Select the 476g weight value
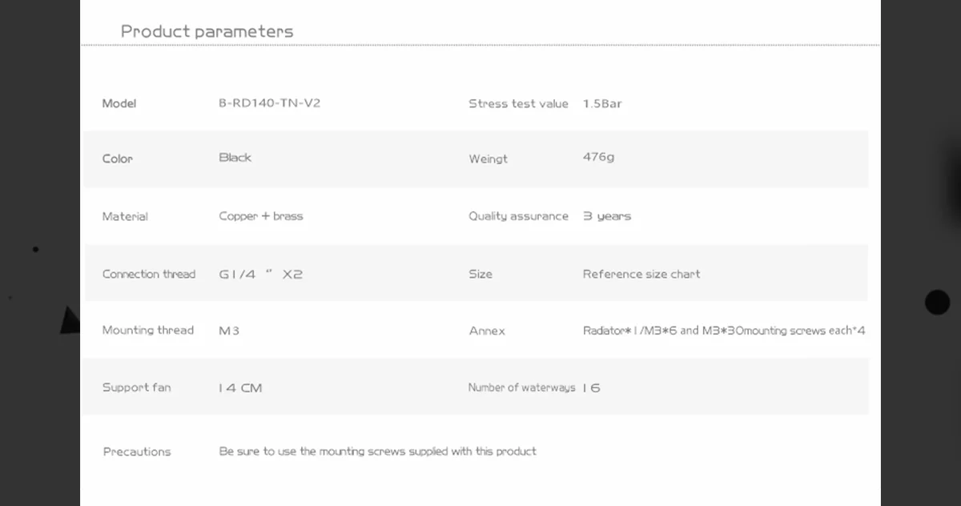 click(x=598, y=158)
